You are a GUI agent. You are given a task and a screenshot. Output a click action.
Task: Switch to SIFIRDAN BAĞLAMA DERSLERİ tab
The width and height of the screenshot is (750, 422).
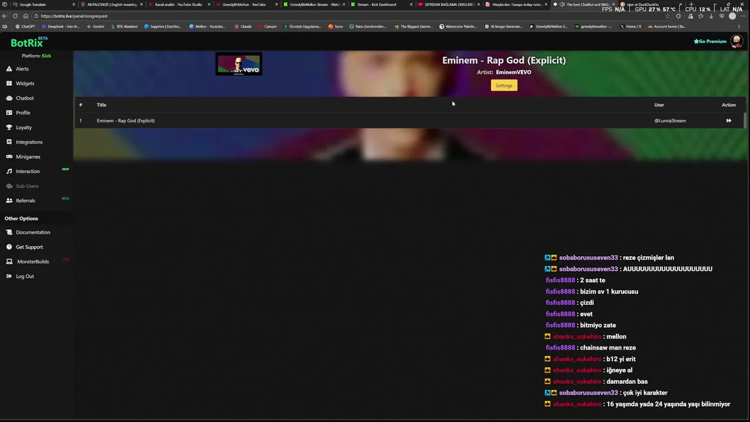[x=449, y=4]
